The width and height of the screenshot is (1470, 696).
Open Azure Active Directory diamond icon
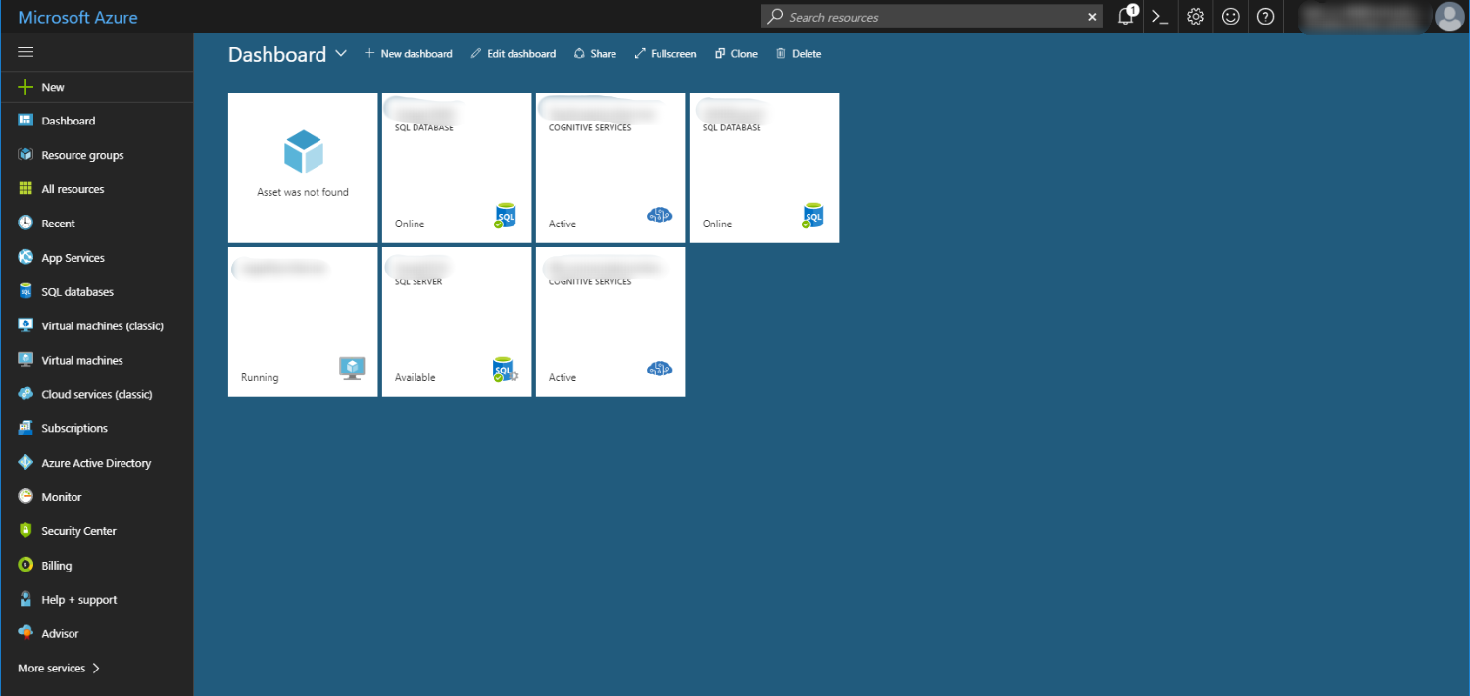[25, 463]
